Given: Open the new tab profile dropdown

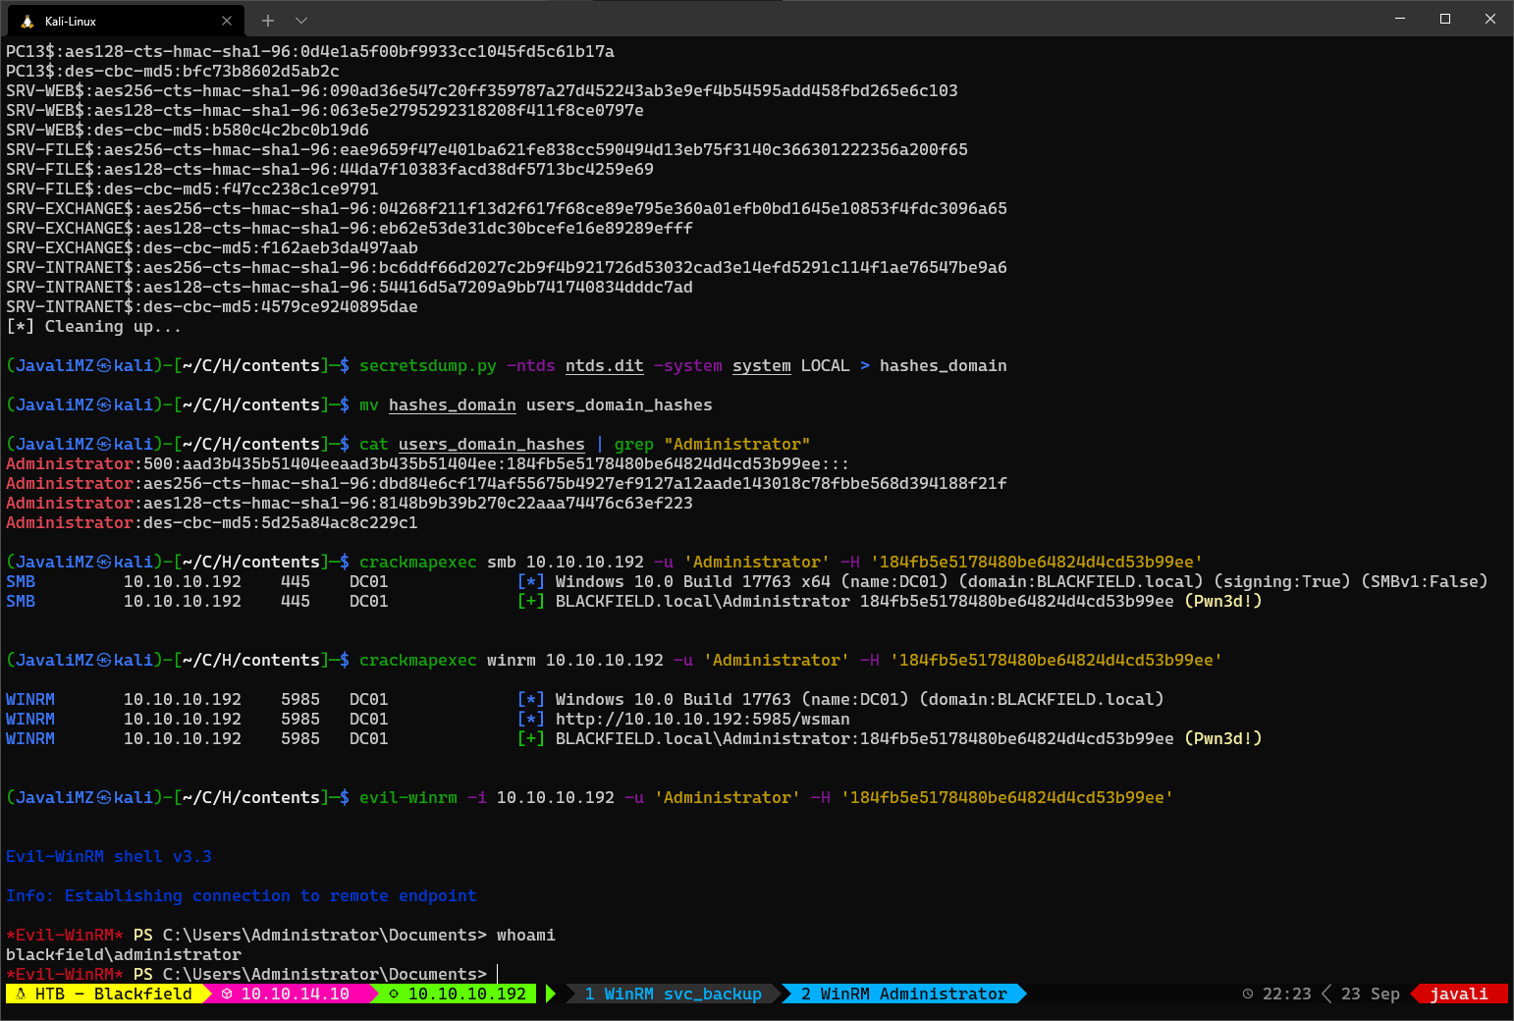Looking at the screenshot, I should pyautogui.click(x=301, y=21).
